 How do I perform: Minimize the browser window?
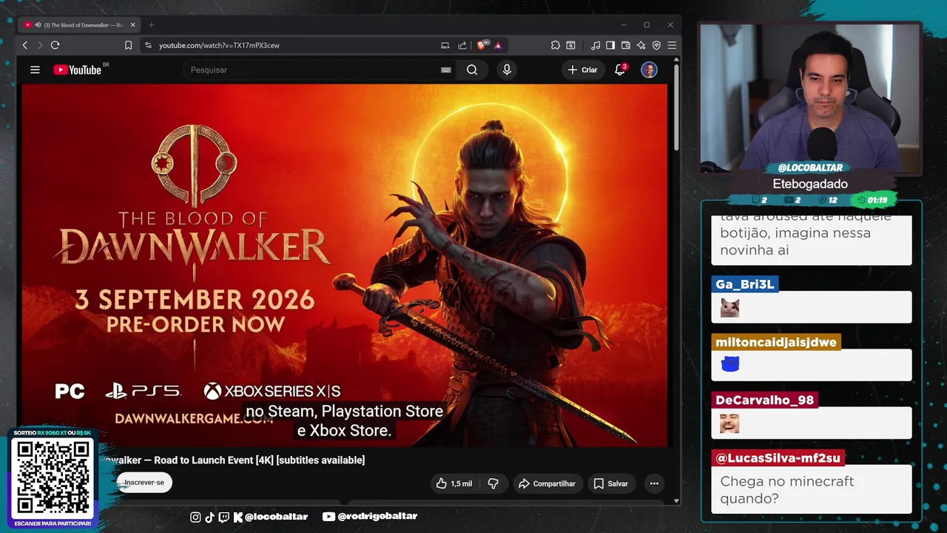(623, 25)
